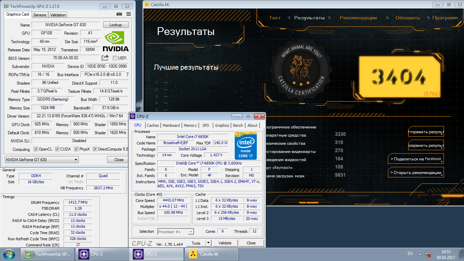464x261 pixels.
Task: Open the Тест menu in Catzilla
Action: (x=275, y=18)
